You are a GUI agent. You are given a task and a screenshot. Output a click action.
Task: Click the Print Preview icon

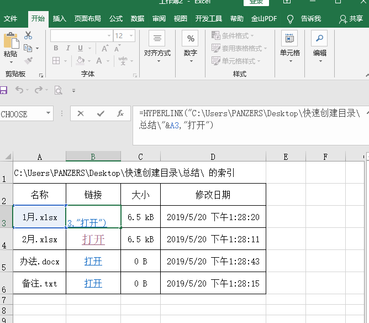click(x=58, y=90)
